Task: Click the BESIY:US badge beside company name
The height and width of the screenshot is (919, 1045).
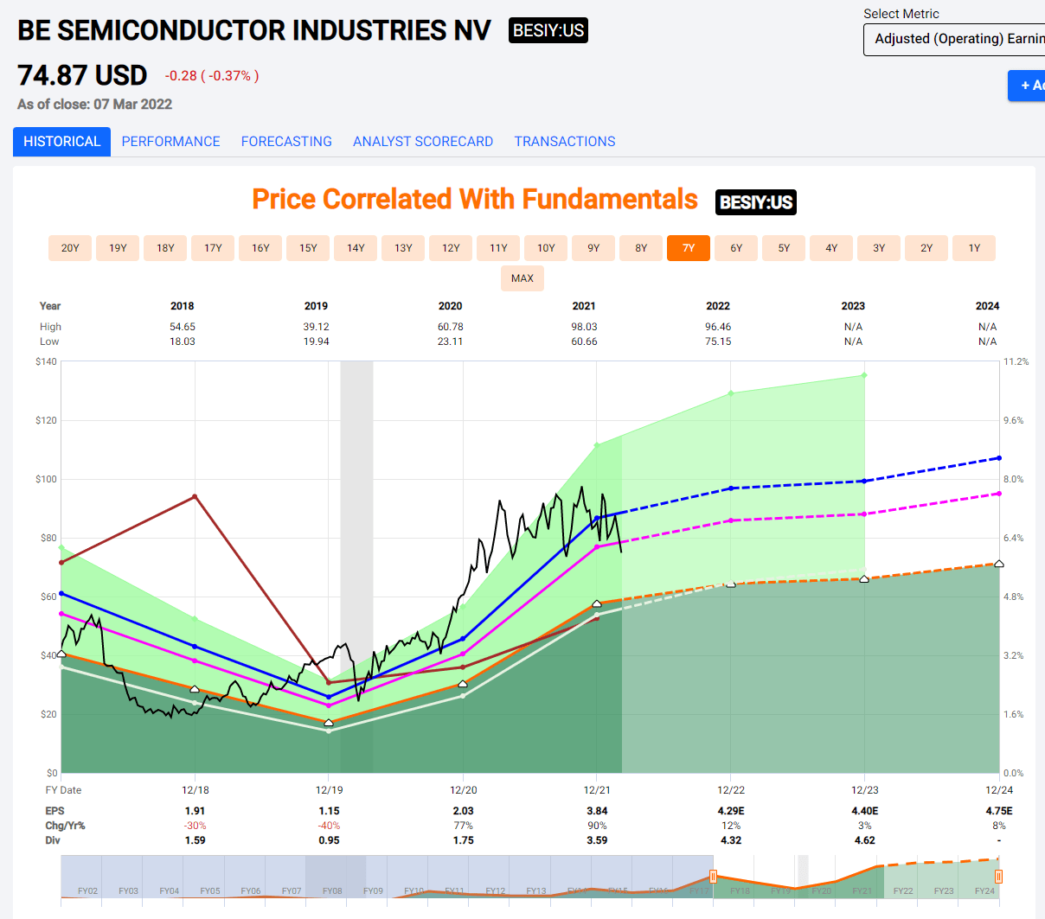Action: click(x=548, y=31)
